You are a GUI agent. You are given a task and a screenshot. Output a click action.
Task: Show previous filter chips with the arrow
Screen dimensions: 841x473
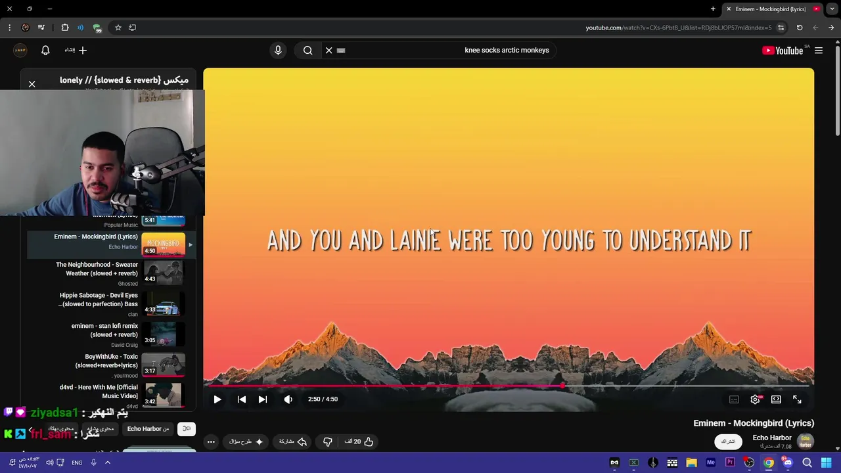[x=30, y=430]
